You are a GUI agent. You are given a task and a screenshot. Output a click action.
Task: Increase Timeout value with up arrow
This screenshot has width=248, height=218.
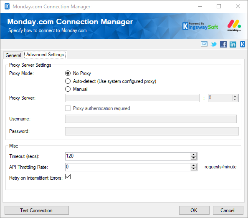pyautogui.click(x=194, y=155)
